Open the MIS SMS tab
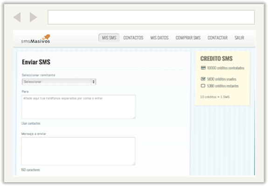 click(109, 38)
